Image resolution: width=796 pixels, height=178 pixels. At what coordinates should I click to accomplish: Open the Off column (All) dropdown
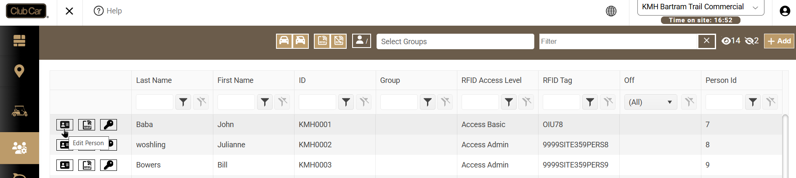[650, 102]
